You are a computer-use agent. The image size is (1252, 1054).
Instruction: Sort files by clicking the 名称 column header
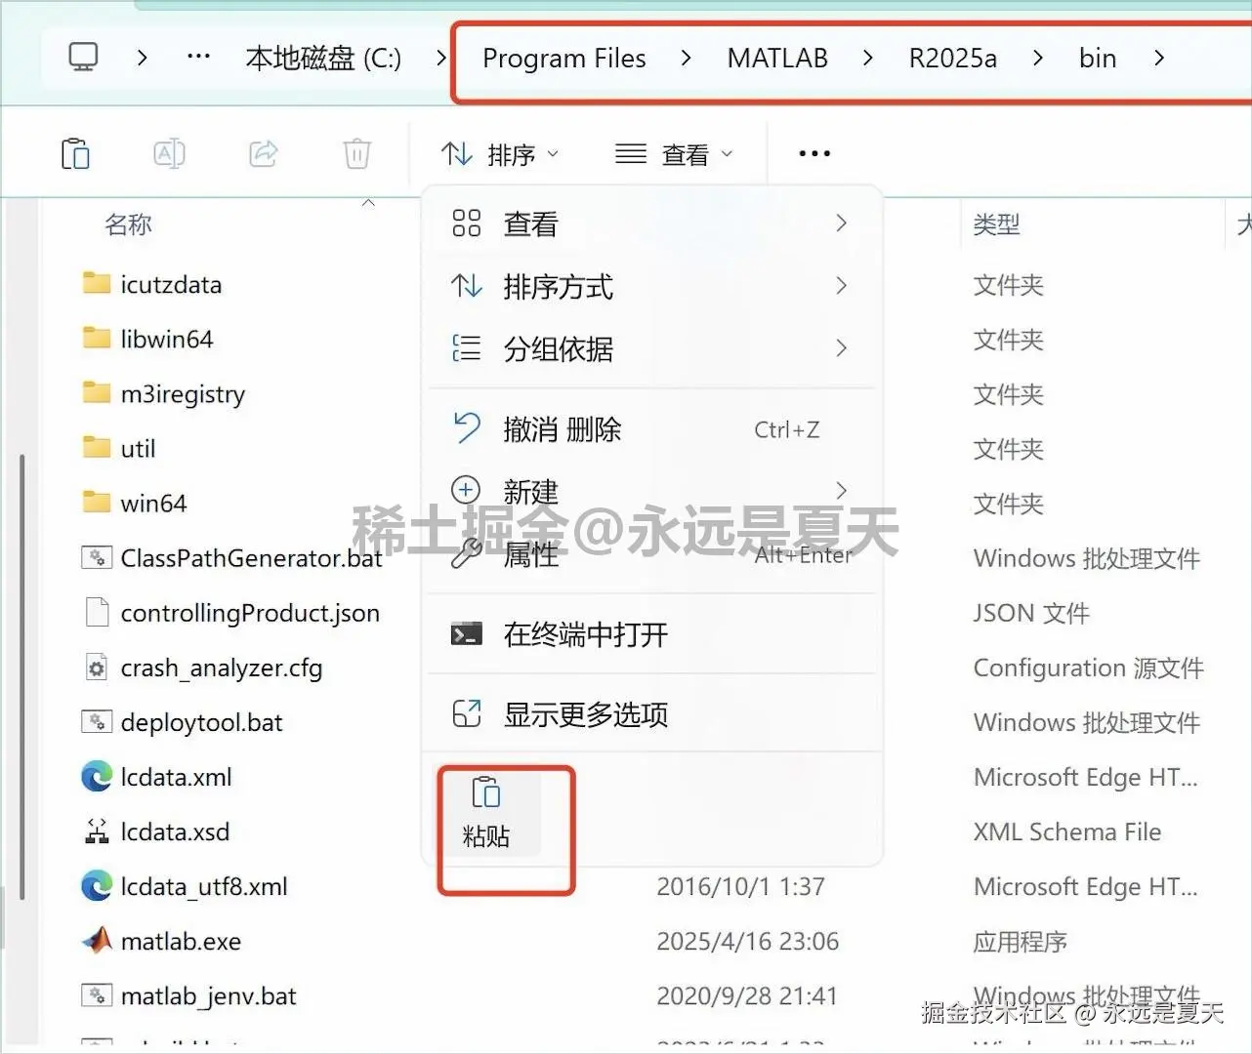(x=128, y=223)
